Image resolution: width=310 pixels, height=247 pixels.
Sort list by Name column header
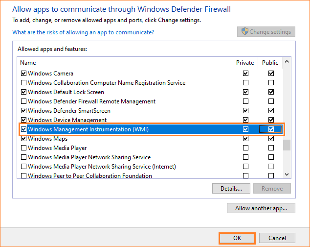click(x=28, y=63)
